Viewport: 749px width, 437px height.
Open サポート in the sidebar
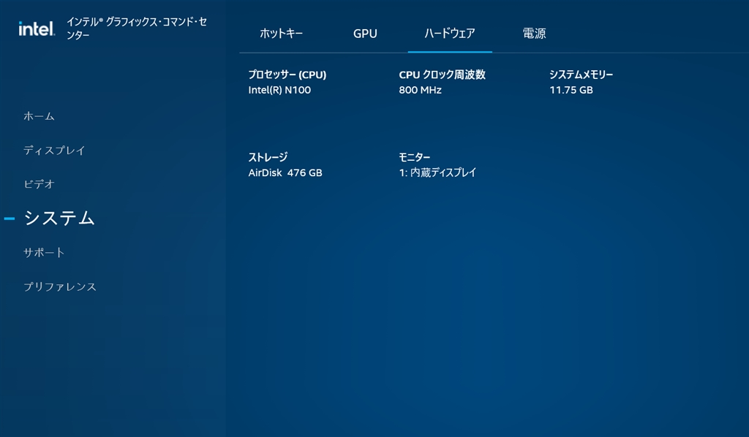[44, 252]
